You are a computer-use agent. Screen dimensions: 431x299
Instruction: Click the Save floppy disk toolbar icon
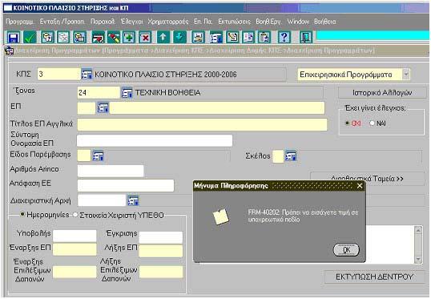click(13, 37)
